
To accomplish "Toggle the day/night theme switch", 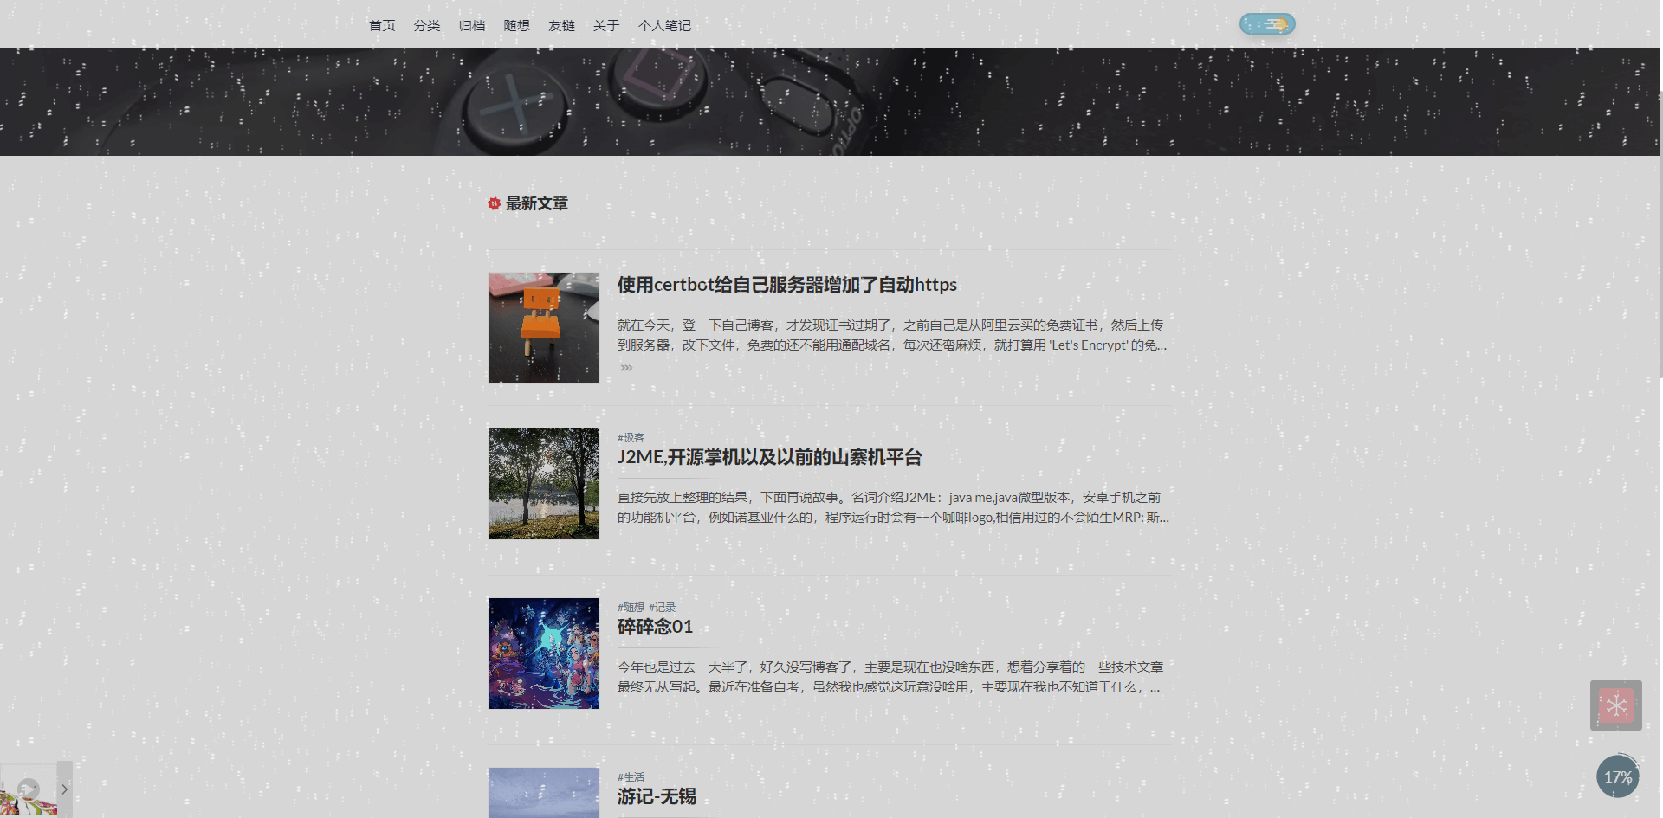I will (x=1267, y=24).
